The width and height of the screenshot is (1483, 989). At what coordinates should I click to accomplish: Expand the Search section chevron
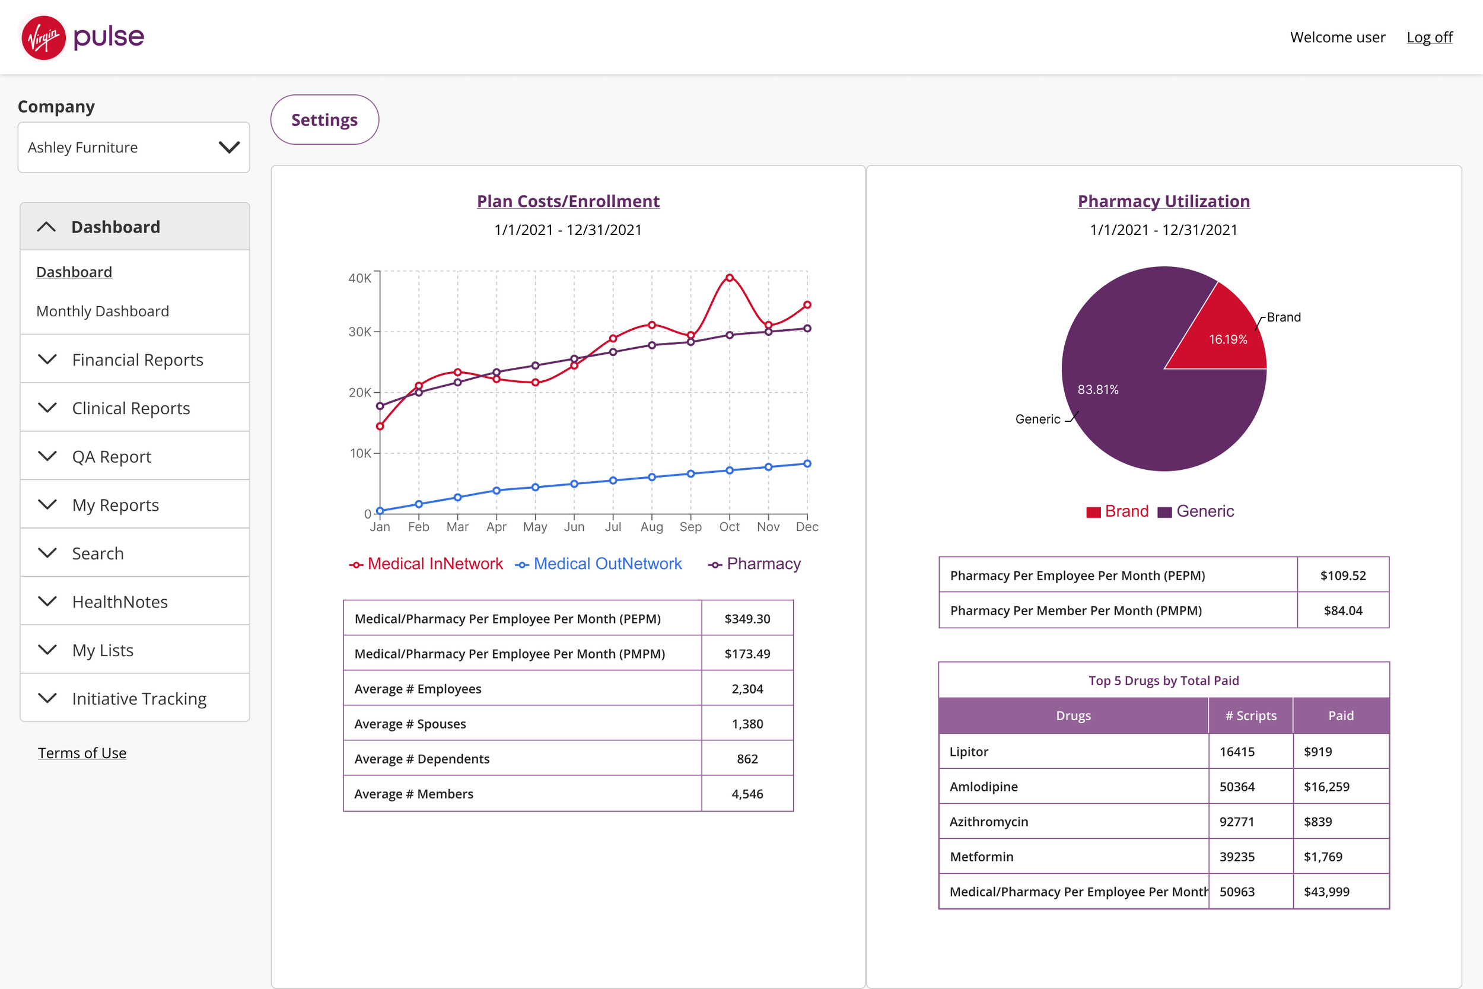coord(47,552)
